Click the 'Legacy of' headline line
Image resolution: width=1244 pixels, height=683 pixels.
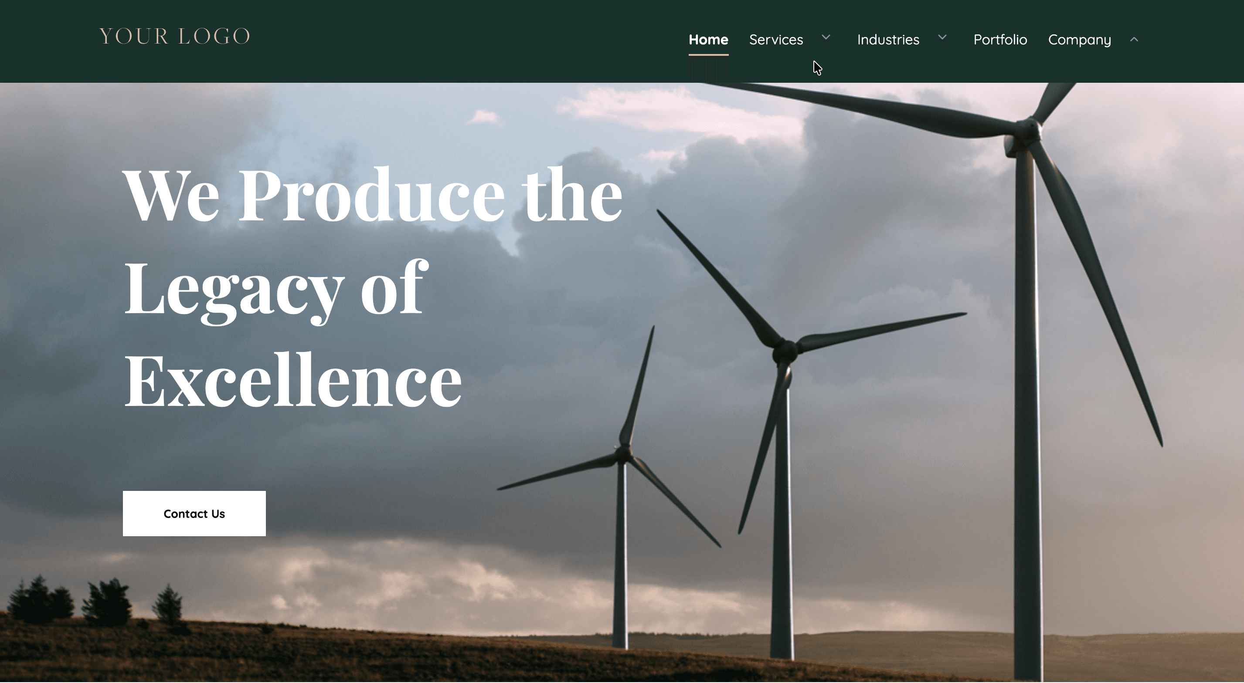point(275,289)
